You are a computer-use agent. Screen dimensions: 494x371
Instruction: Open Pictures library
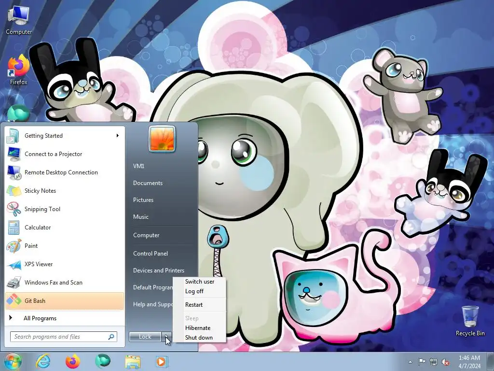click(162, 200)
